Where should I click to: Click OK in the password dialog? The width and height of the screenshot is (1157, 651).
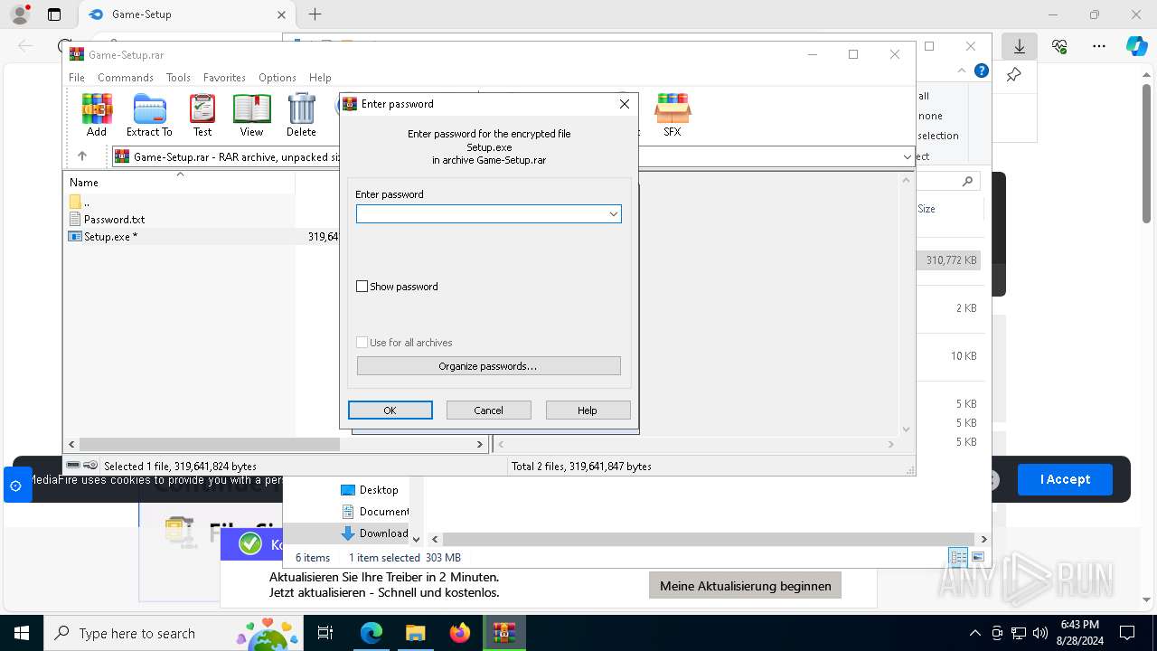click(x=390, y=410)
